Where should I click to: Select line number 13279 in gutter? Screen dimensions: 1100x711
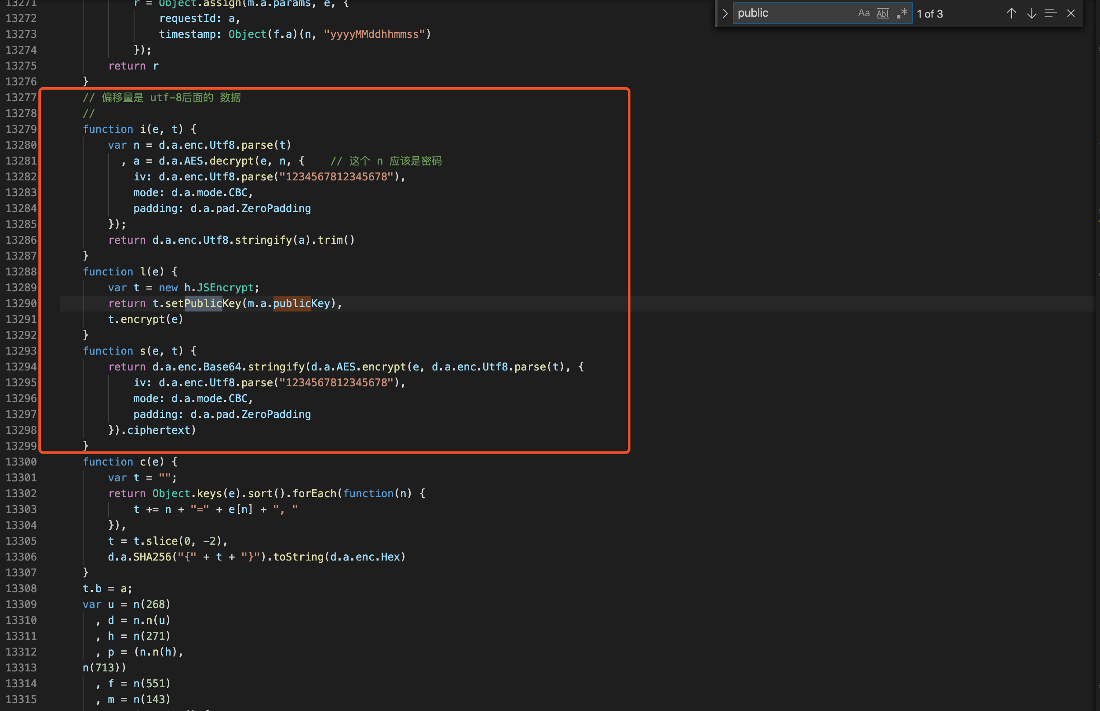(21, 129)
